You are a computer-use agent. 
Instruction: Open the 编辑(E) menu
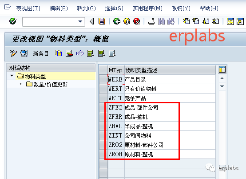[x=59, y=8]
